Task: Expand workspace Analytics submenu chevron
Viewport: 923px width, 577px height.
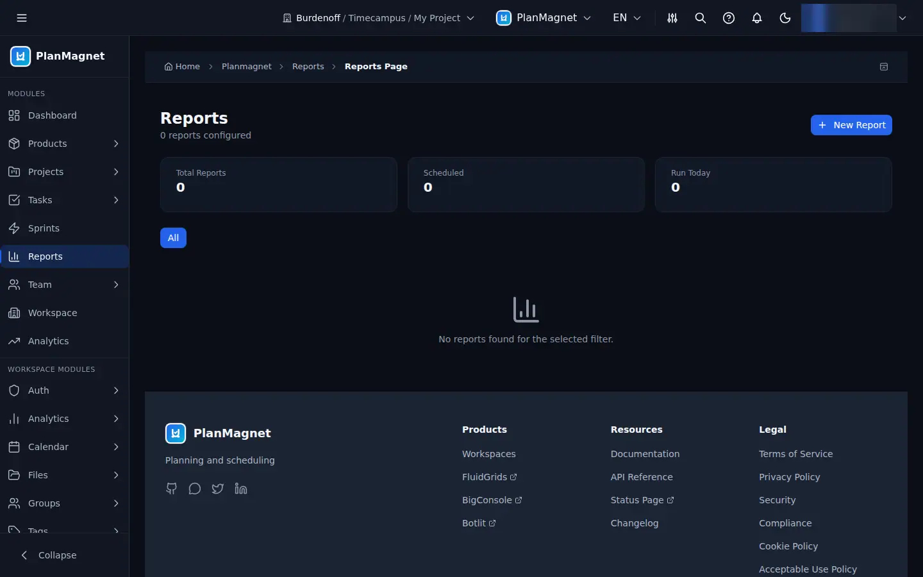Action: pyautogui.click(x=116, y=419)
